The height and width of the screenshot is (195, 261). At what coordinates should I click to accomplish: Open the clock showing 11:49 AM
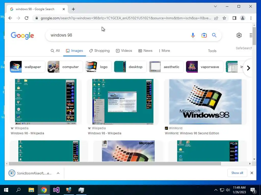click(x=239, y=190)
